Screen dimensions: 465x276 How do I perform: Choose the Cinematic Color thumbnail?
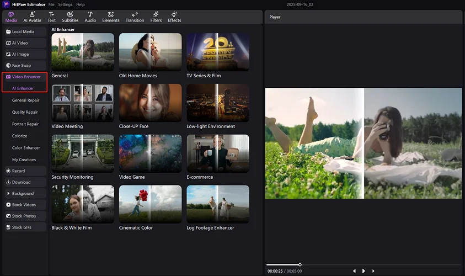tap(150, 204)
